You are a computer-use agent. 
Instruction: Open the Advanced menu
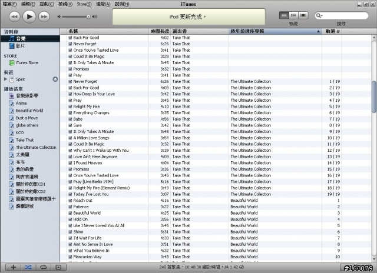tap(103, 4)
